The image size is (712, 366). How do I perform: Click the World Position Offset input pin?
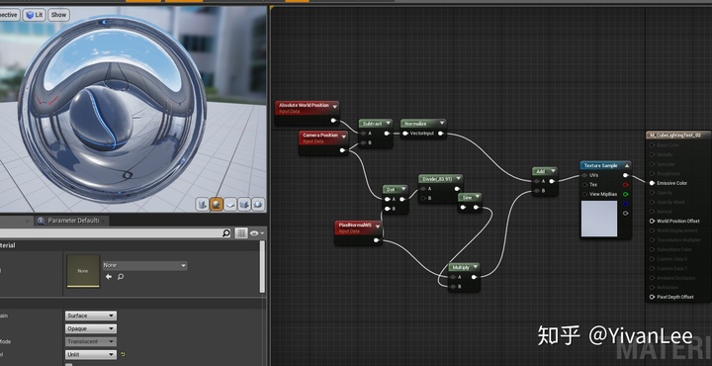point(652,222)
